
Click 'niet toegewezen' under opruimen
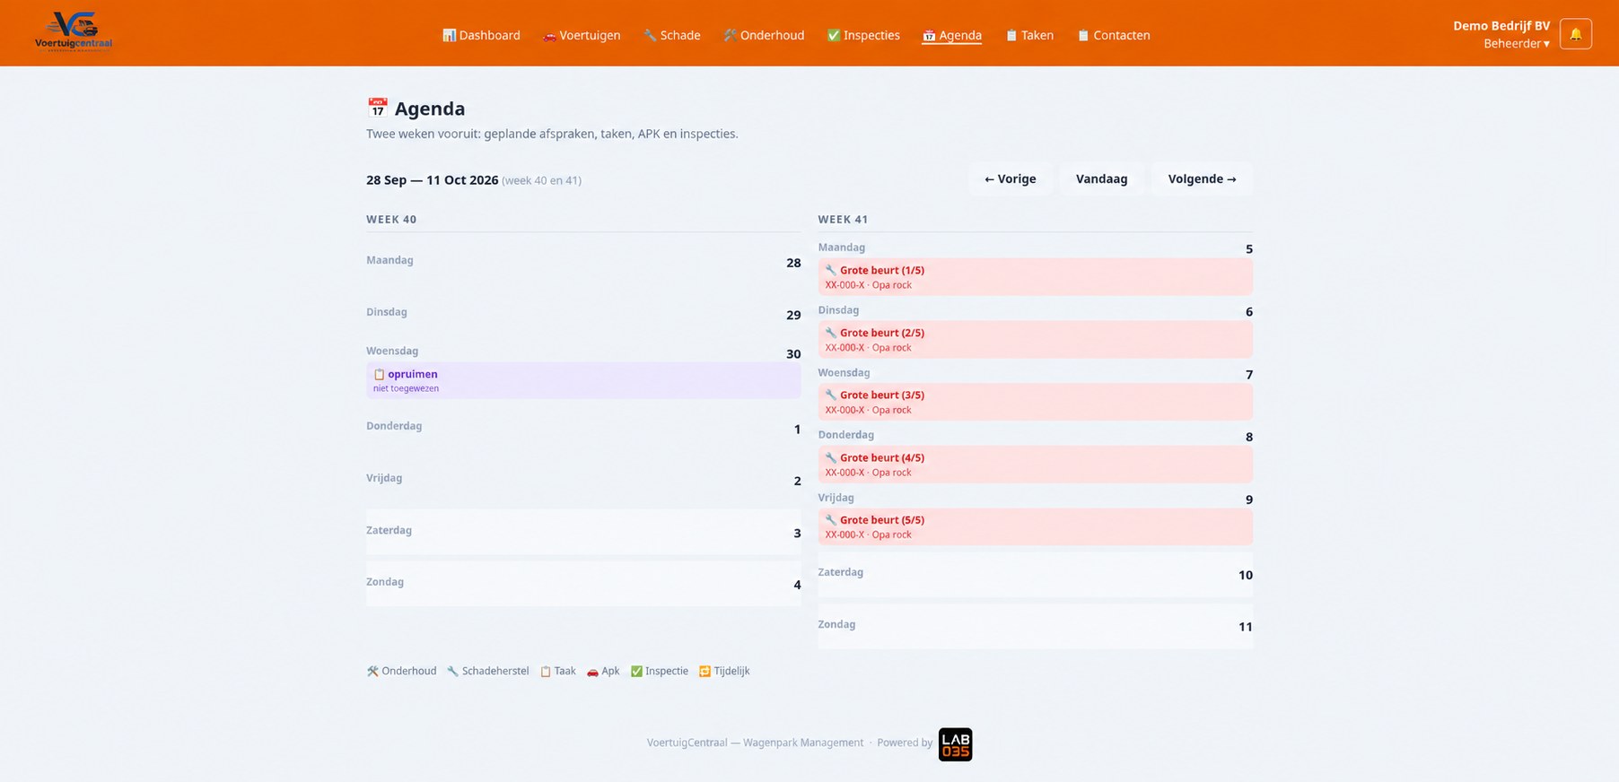pyautogui.click(x=406, y=388)
